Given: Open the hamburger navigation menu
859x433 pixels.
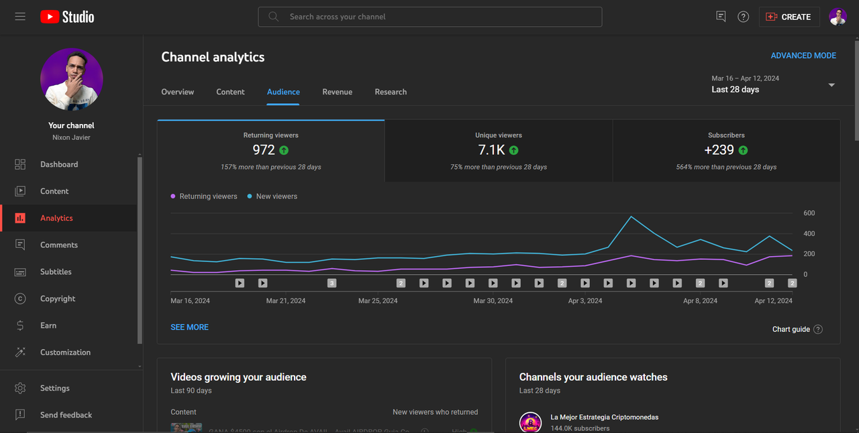Looking at the screenshot, I should pos(20,17).
